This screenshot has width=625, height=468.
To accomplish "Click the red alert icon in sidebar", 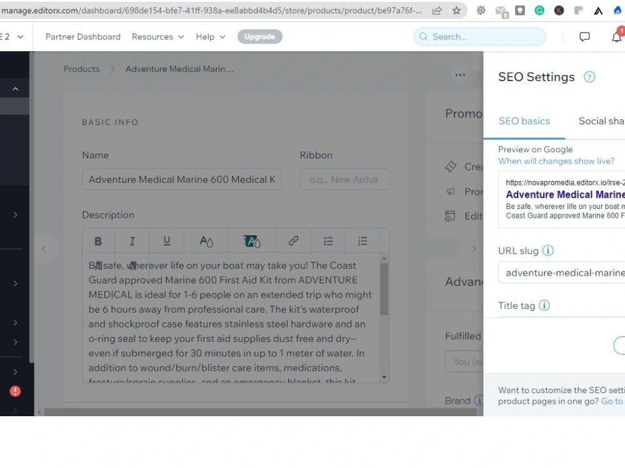I will (15, 391).
